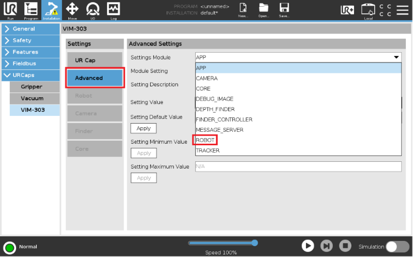
Task: Select the Installation tab icon
Action: 52,10
